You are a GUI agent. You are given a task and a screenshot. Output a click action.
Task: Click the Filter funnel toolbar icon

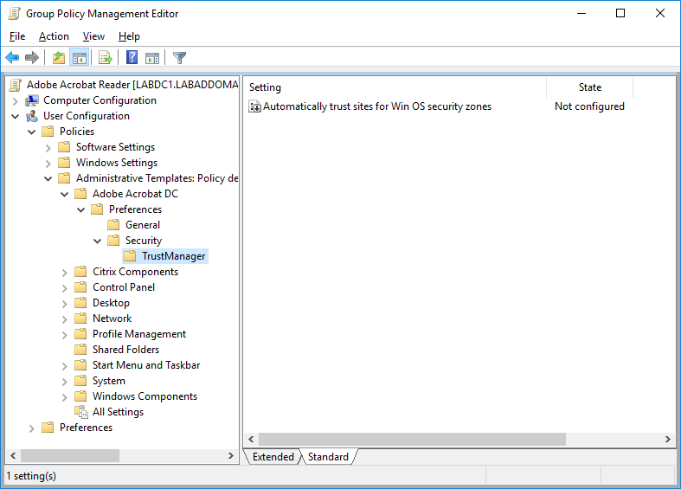tap(179, 58)
